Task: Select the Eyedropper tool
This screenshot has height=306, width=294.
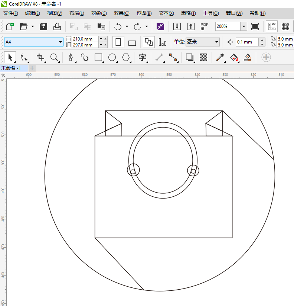Action: 220,57
